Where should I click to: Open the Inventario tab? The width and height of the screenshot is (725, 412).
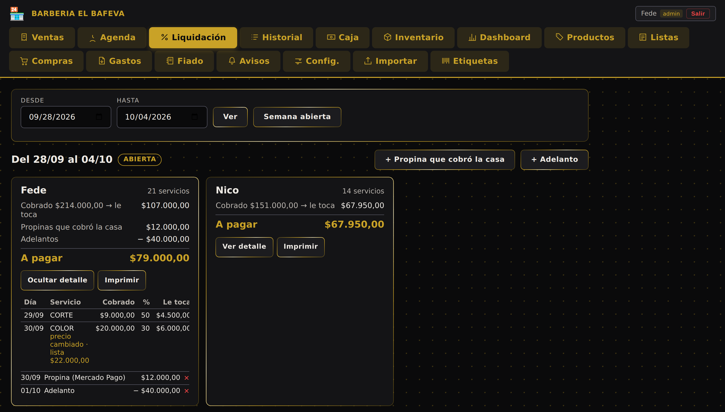pos(413,38)
